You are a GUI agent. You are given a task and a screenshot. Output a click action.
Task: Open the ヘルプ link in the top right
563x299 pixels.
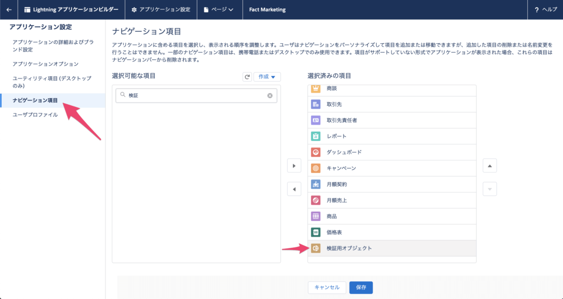[x=545, y=9]
